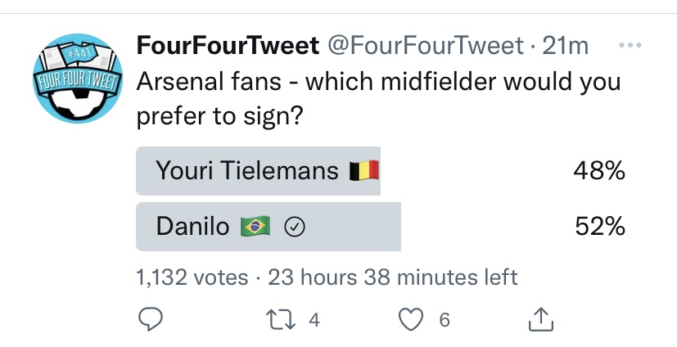Viewport: 677px width, 347px height.
Task: Click the 1,132 votes count
Action: click(192, 277)
